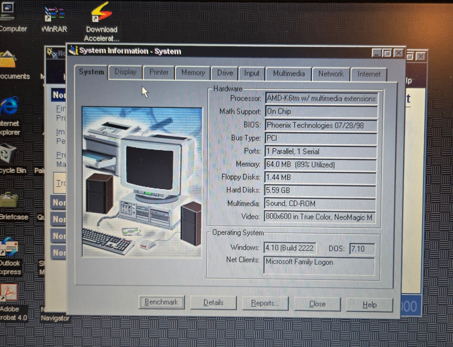
Task: Click the Video '800x600 in True Color' field
Action: (x=319, y=217)
